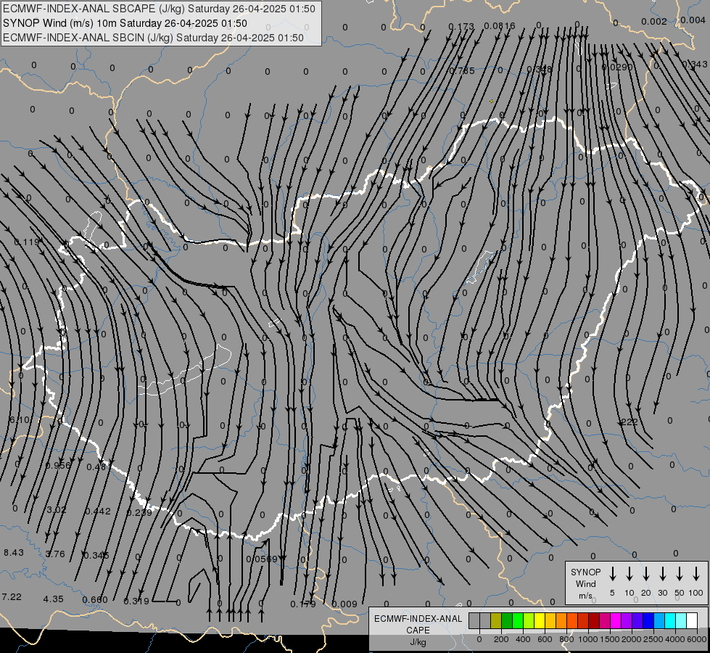710x653 pixels.
Task: Click the value 222 on map
Action: (629, 422)
